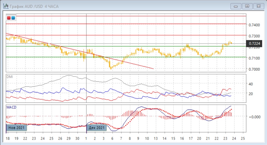
Task: Click the 0.7000 price axis label
Action: 254,69
